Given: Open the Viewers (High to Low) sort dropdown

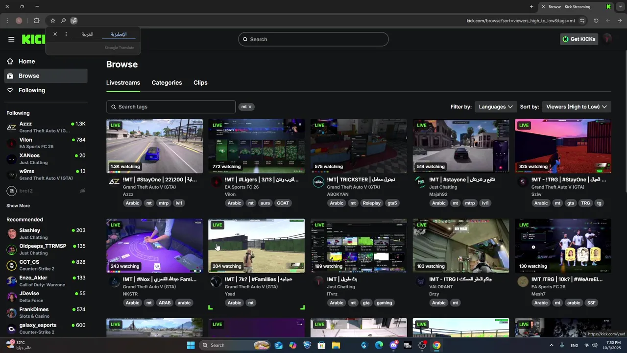Looking at the screenshot, I should point(577,107).
